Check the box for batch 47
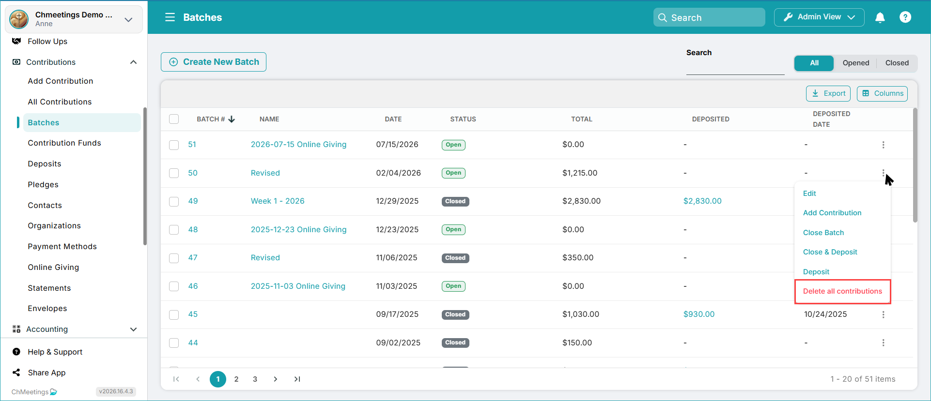The image size is (931, 401). point(174,258)
